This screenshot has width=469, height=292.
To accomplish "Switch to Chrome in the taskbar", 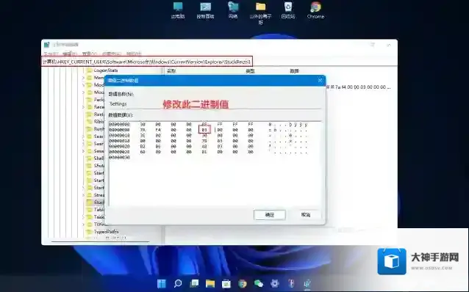I will point(243,283).
